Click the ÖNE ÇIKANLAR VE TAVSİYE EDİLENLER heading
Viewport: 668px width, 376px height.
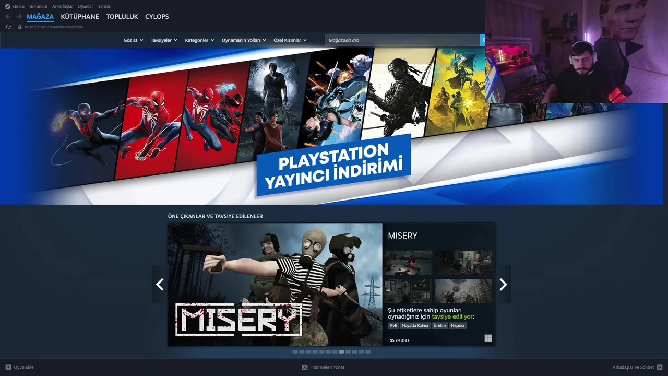click(x=215, y=216)
